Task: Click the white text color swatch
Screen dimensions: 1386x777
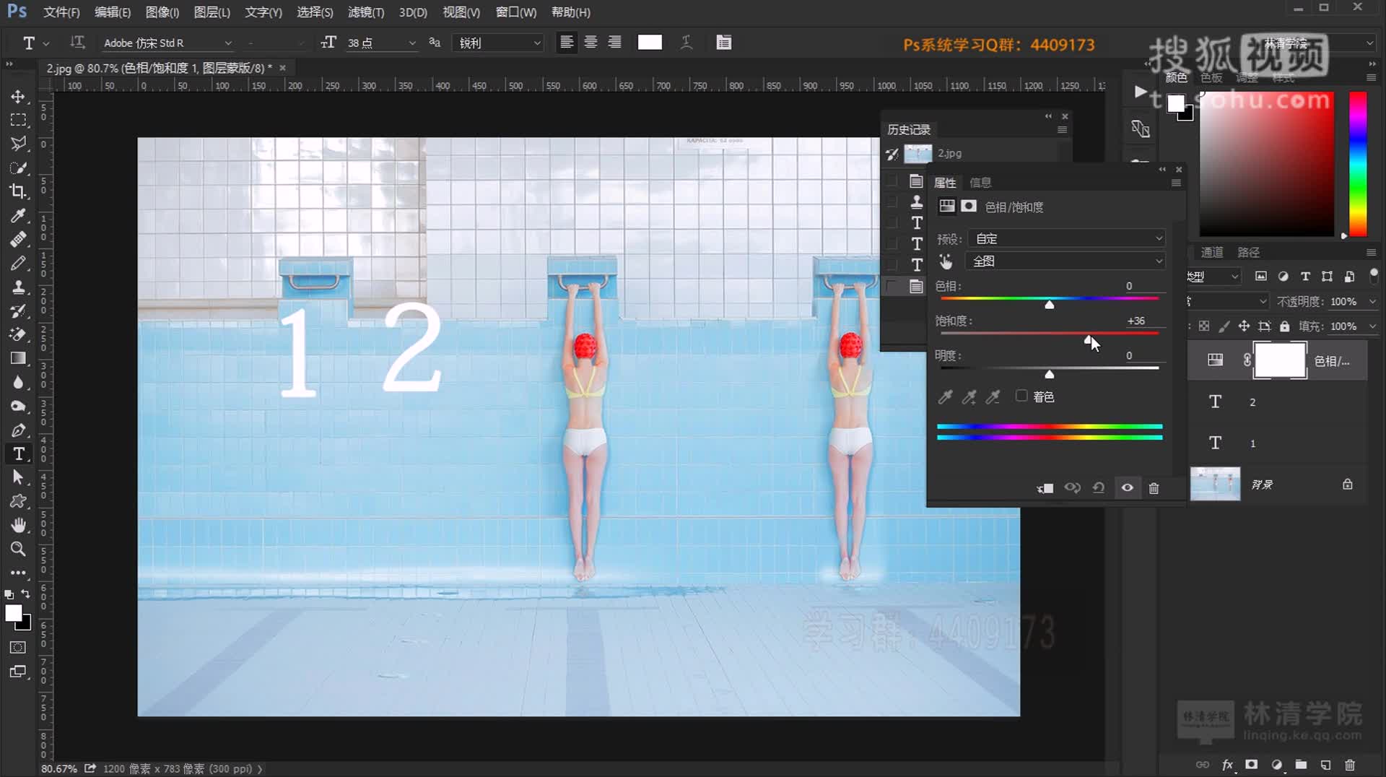Action: 650,43
